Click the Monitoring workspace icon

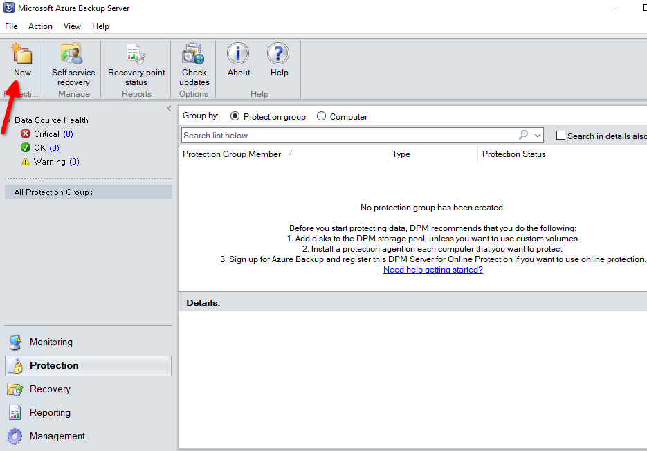[x=15, y=342]
